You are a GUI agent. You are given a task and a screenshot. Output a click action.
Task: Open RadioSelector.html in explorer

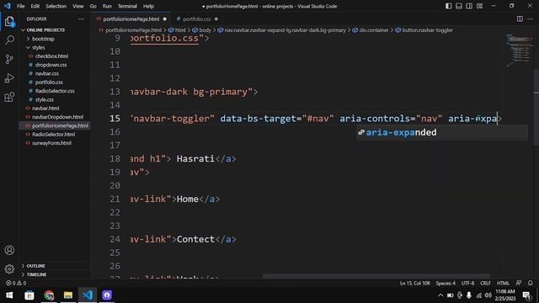point(53,135)
